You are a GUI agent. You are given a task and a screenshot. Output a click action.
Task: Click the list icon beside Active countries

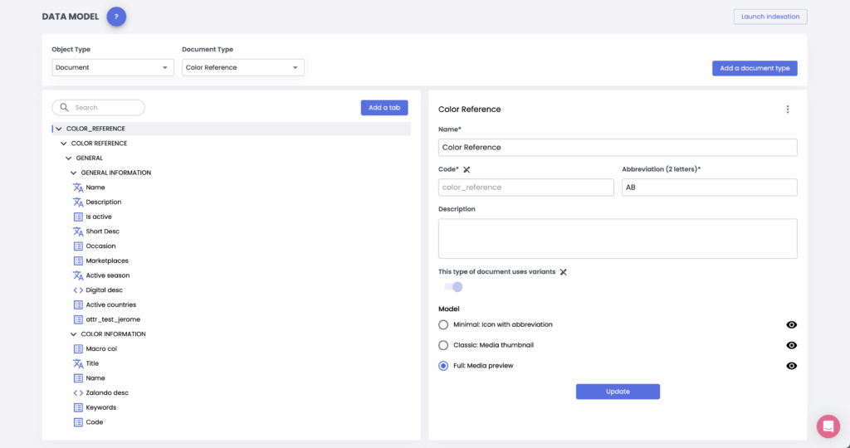coord(78,305)
